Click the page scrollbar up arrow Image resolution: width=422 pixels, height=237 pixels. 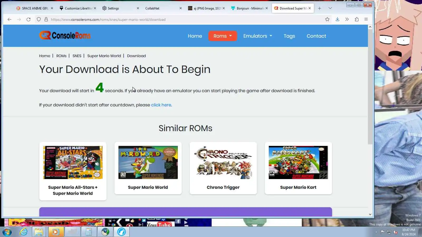370,27
